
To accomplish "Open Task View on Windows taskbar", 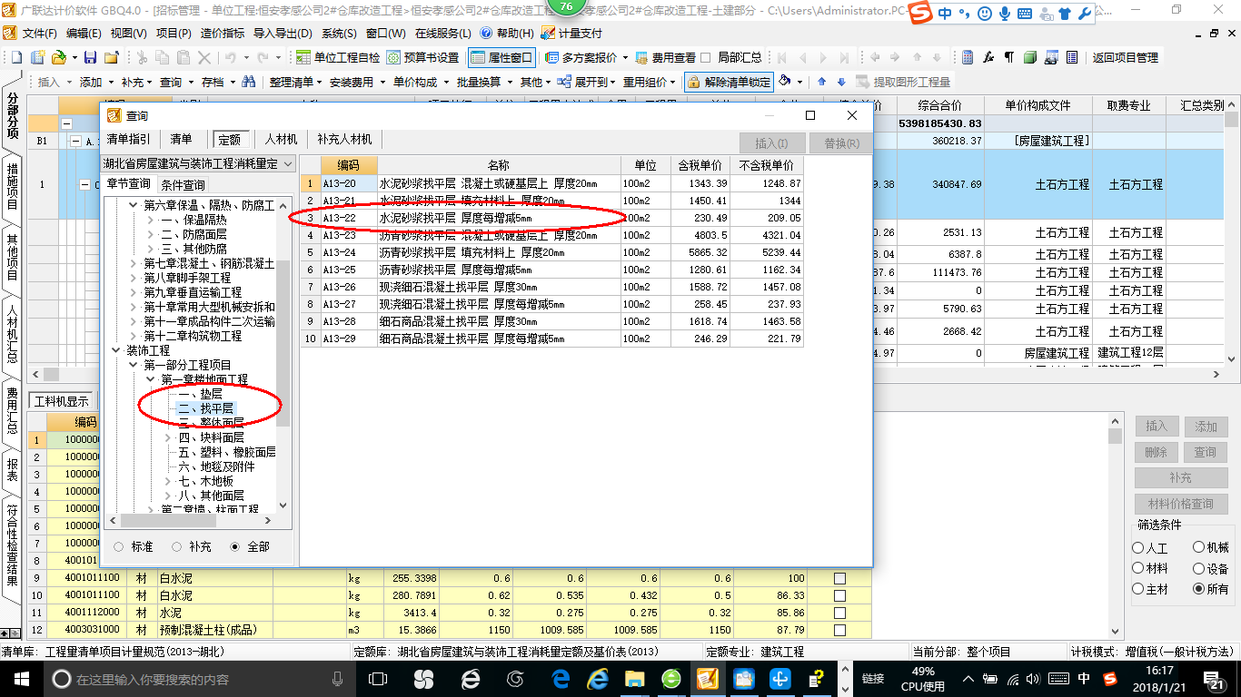I will point(378,679).
